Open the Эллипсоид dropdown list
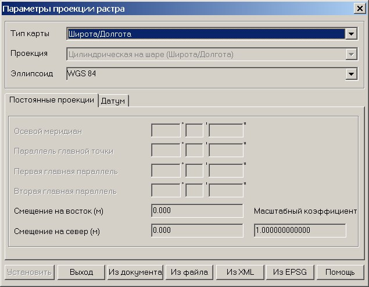Screen dimensions: 369x287 coord(350,74)
